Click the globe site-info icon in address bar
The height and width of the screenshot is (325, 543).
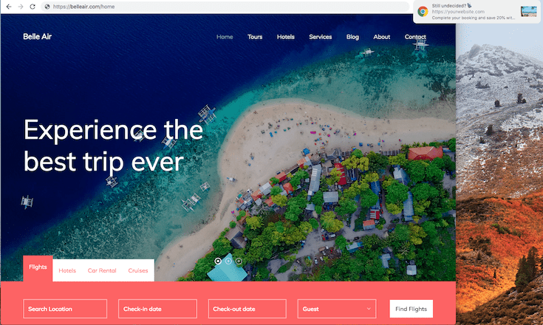coord(47,7)
